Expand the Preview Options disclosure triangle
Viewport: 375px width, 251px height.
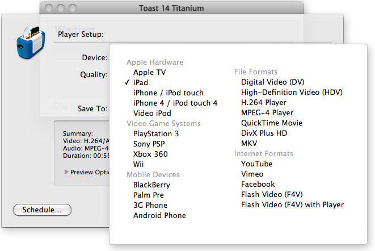point(67,172)
